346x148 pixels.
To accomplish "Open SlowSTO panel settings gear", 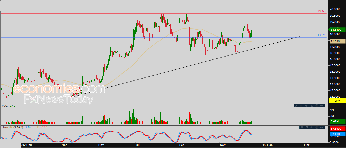I will 317,127.
